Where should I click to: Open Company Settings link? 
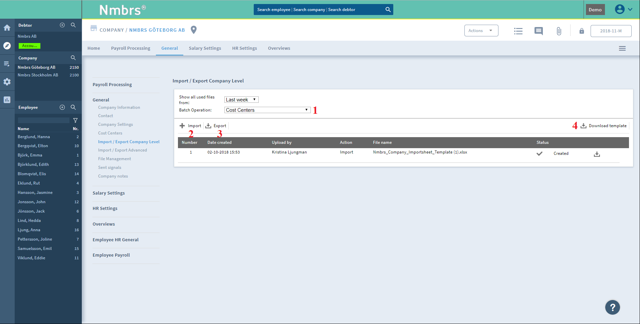116,124
